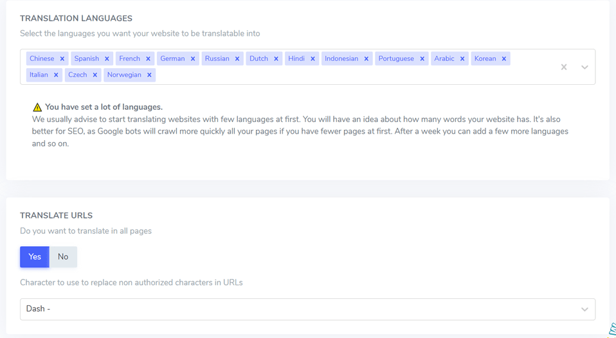Click the Portuguese language label

(396, 58)
